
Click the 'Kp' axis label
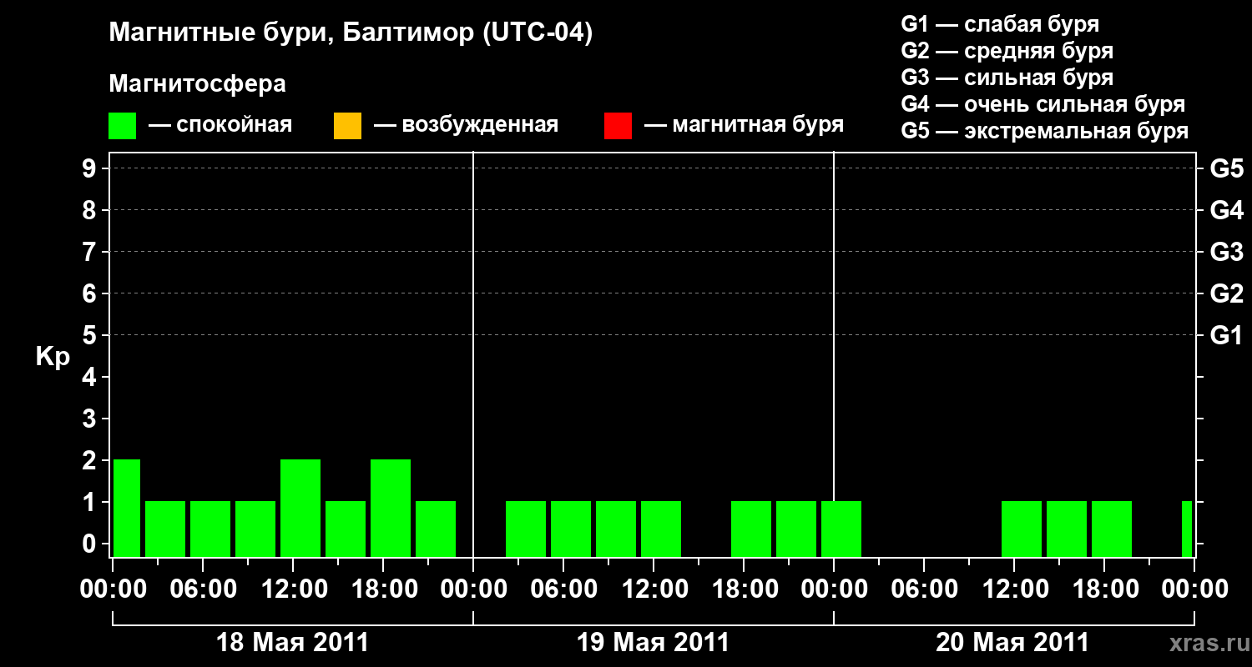[x=53, y=357]
